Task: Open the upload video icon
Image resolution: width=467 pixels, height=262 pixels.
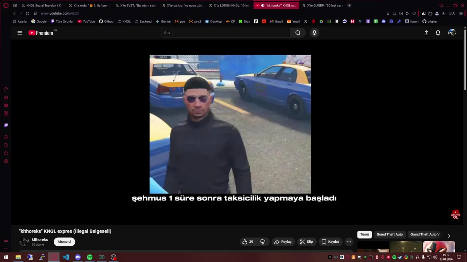Action: point(426,33)
